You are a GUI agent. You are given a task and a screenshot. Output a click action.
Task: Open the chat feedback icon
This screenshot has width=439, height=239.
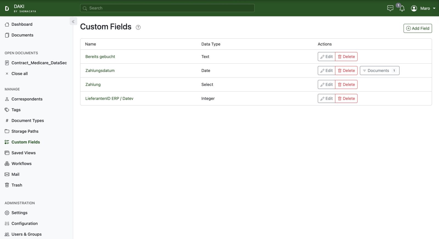coord(390,8)
